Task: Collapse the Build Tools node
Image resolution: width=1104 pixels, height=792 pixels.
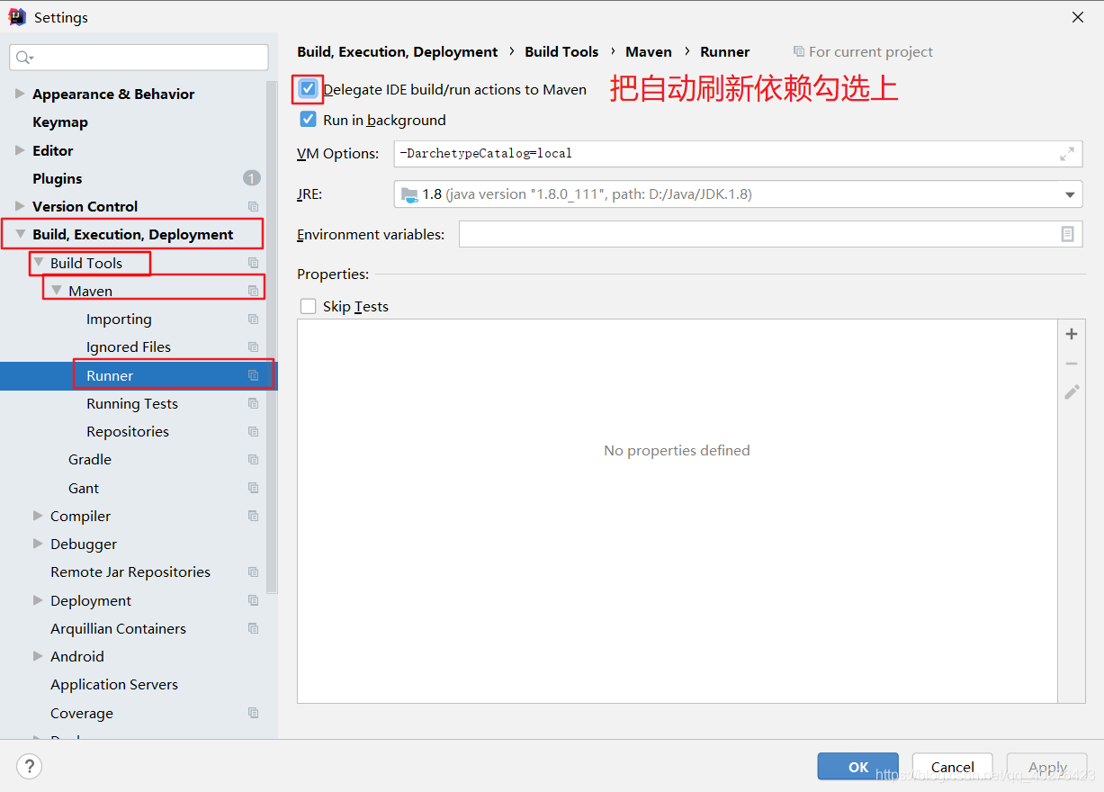Action: [38, 262]
